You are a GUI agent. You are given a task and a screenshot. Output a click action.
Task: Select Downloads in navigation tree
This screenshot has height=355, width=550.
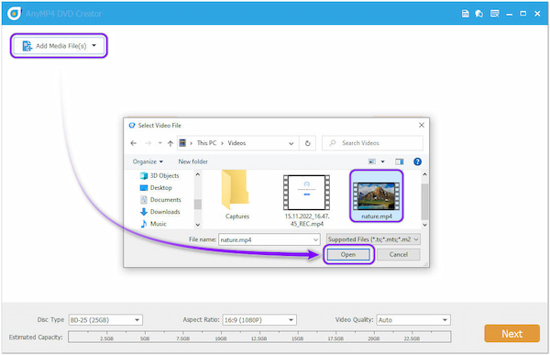tap(159, 212)
